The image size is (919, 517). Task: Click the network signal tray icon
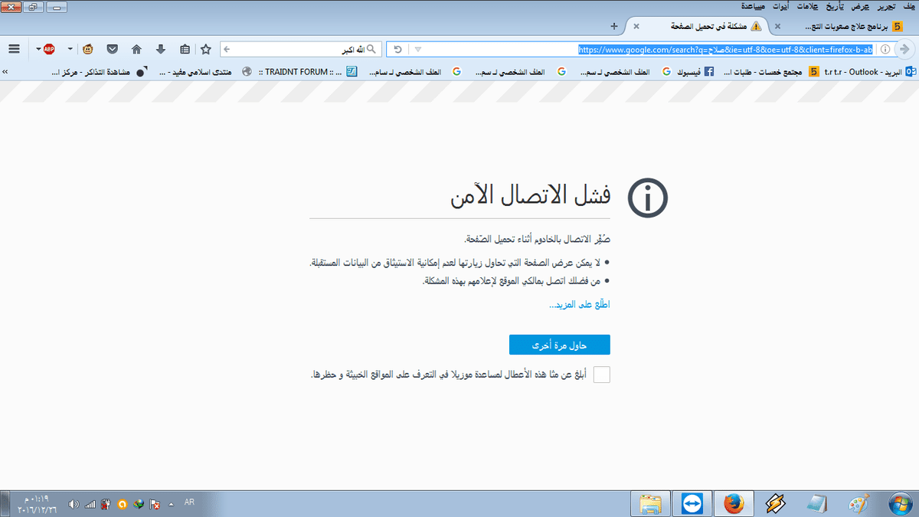pos(90,504)
